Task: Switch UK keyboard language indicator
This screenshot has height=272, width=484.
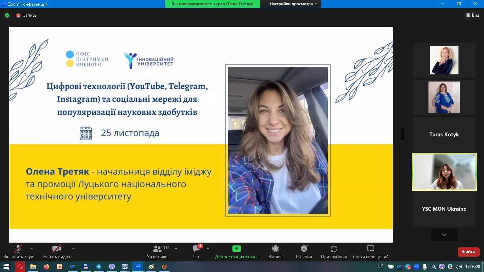Action: click(380, 266)
